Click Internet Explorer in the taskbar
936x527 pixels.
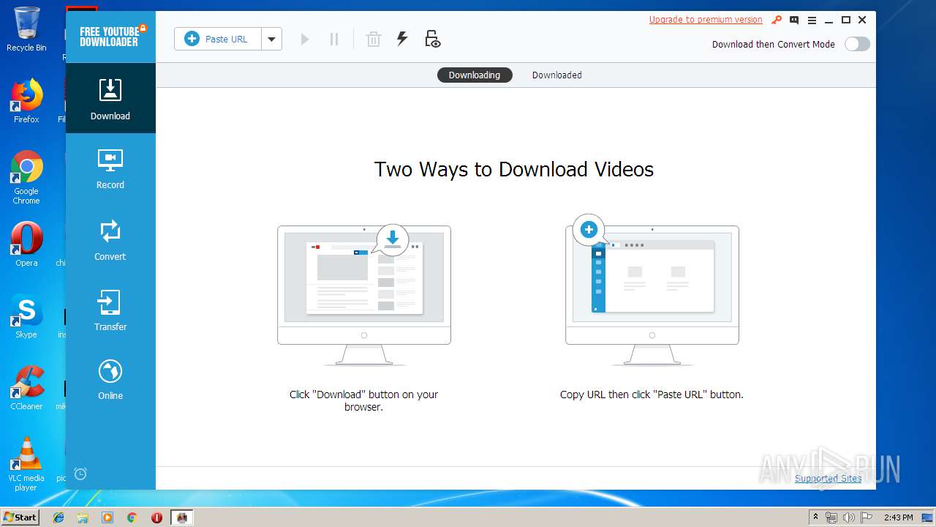58,517
